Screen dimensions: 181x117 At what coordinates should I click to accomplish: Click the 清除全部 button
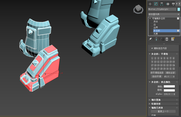coord(170,73)
